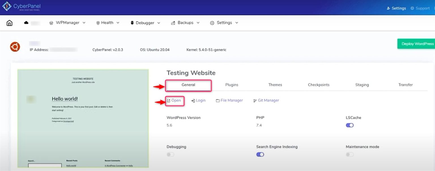The height and width of the screenshot is (171, 435).
Task: Click the PHP version value 7.4
Action: 259,125
